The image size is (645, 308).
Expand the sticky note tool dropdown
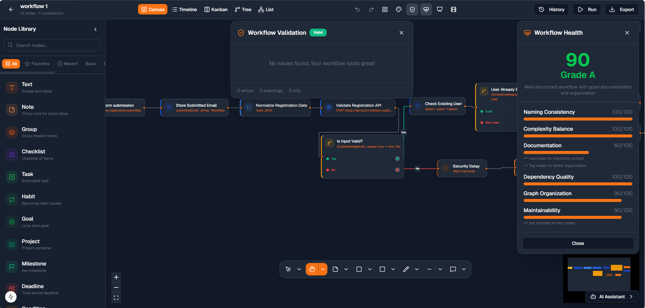[346, 269]
